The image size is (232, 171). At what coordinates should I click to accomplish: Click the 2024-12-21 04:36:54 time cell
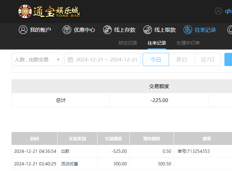(35, 151)
